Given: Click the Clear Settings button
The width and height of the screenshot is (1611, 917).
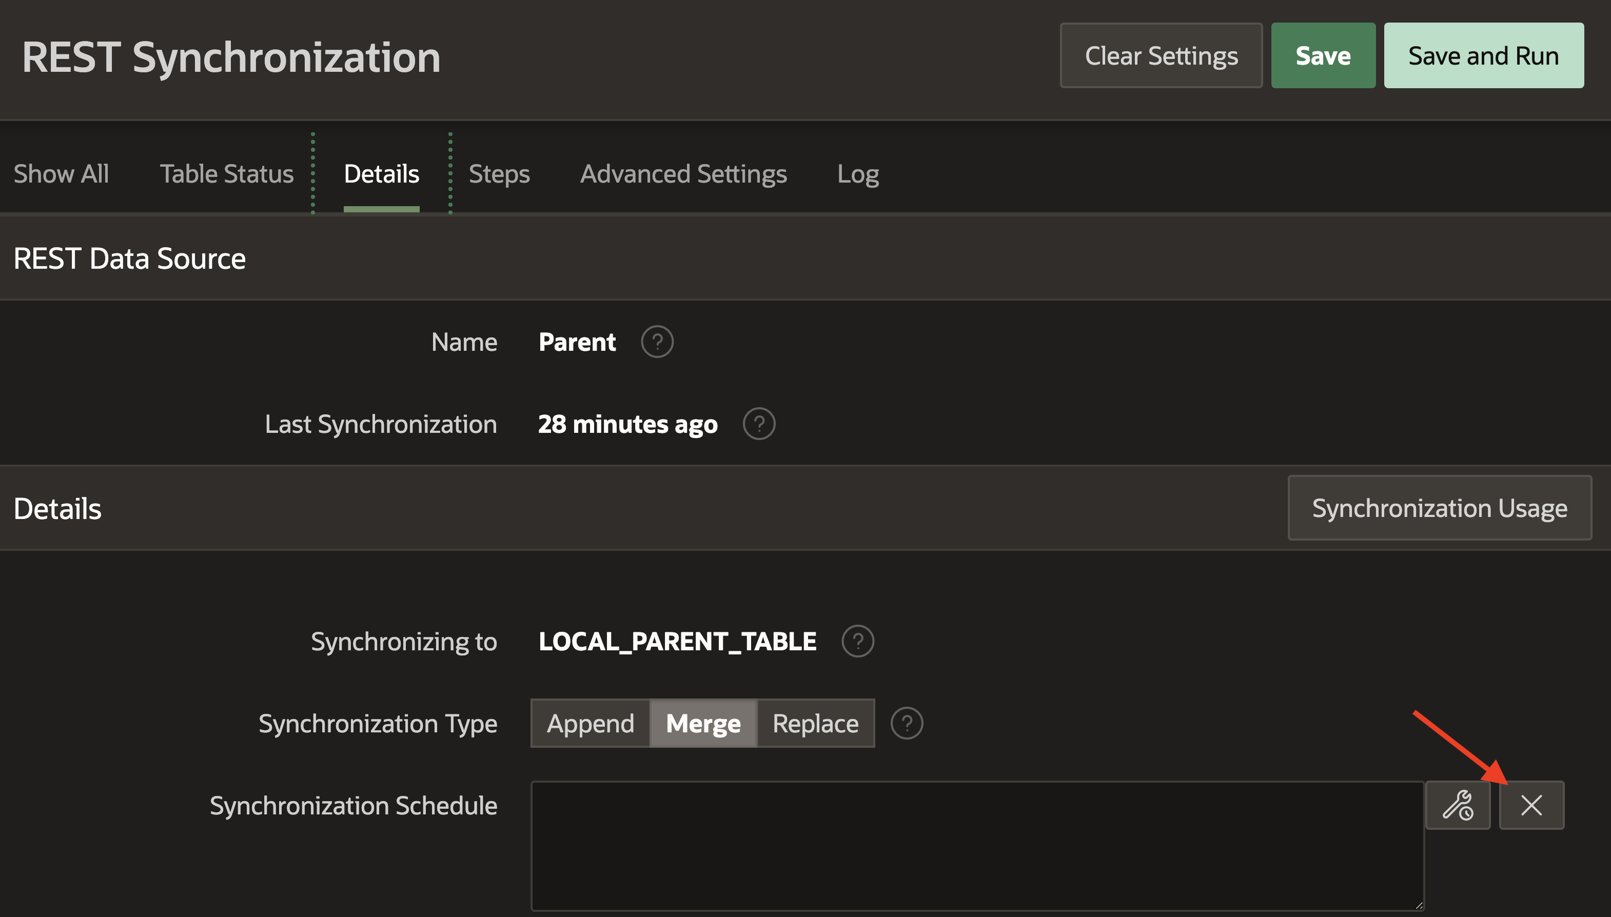Looking at the screenshot, I should (1161, 55).
